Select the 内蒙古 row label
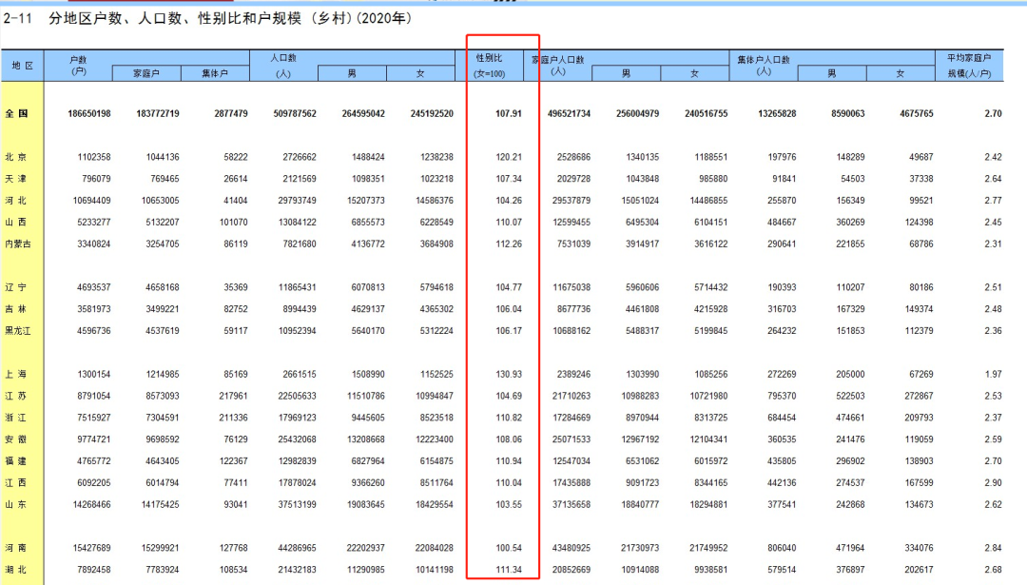This screenshot has height=585, width=1027. (x=18, y=244)
